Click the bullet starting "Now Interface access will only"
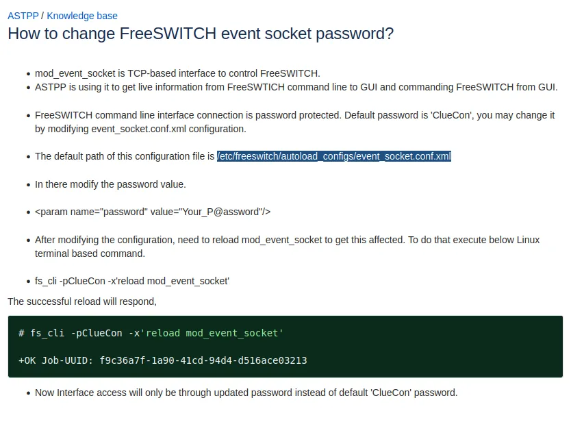The height and width of the screenshot is (422, 571). [x=246, y=393]
